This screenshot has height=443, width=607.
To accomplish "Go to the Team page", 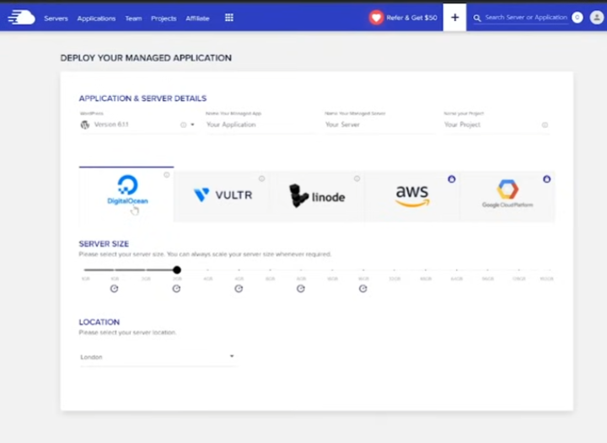I will click(133, 19).
